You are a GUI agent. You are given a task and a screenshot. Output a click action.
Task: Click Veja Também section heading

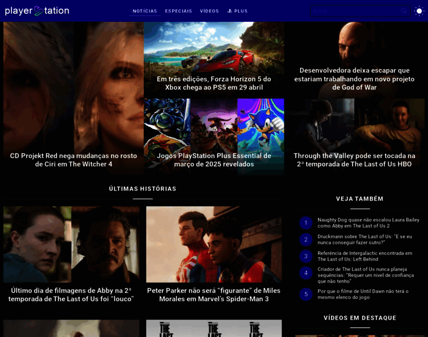360,199
